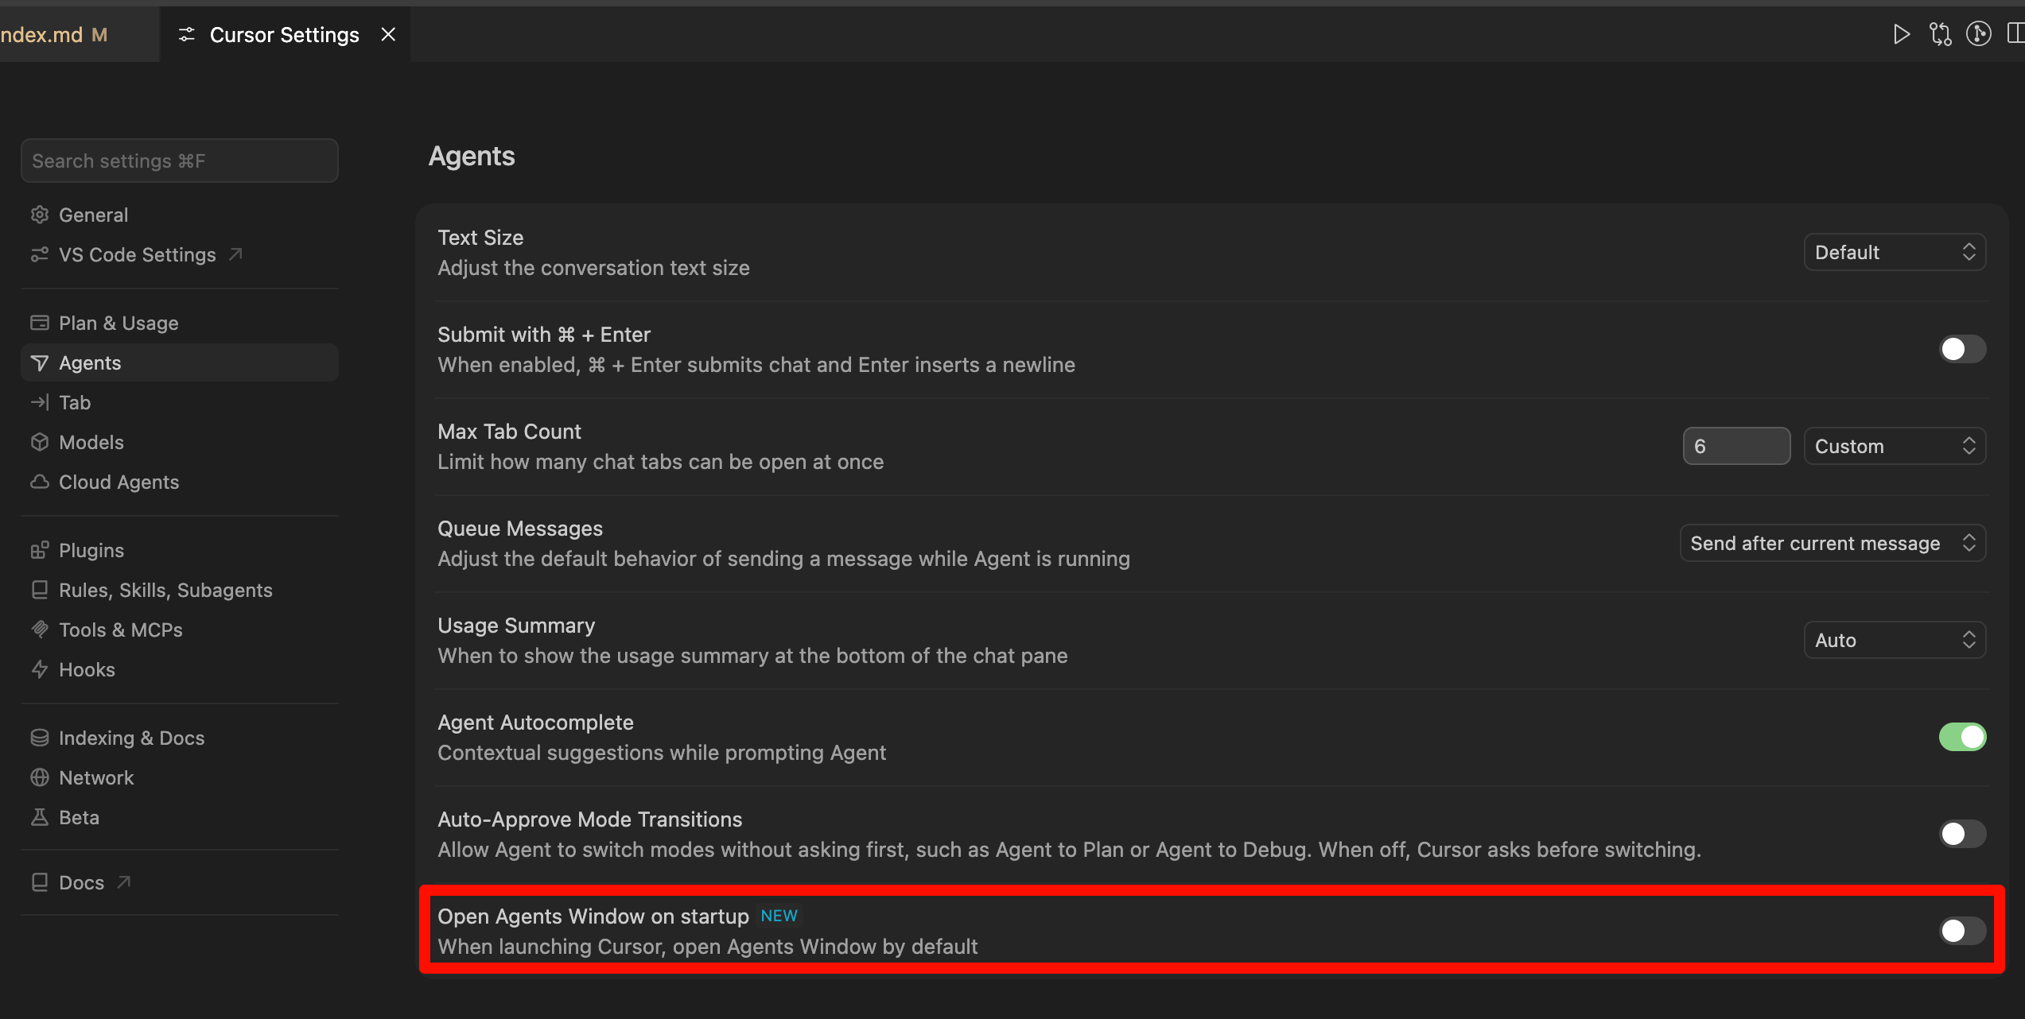This screenshot has width=2025, height=1019.
Task: Click the flask icon beside Beta
Action: click(x=40, y=817)
